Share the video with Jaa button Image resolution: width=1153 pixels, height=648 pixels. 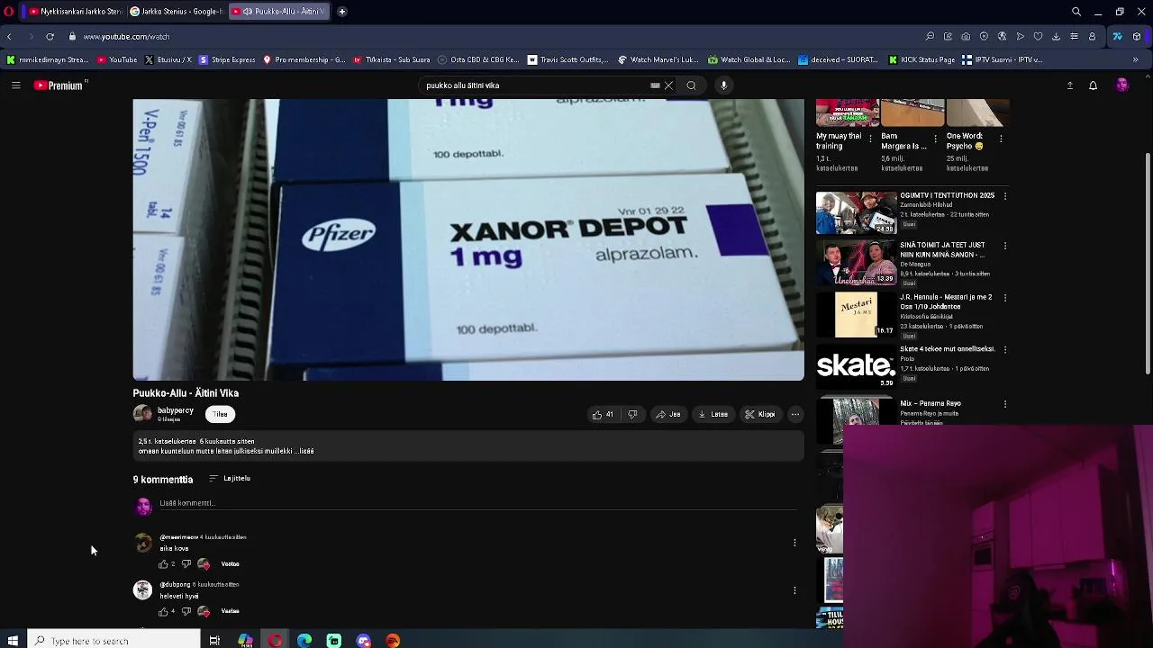click(x=667, y=415)
